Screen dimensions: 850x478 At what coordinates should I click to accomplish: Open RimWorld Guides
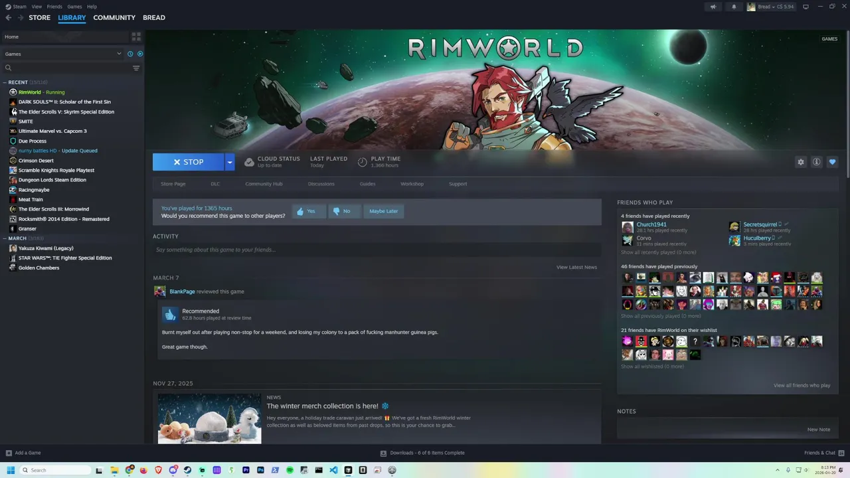pos(367,184)
